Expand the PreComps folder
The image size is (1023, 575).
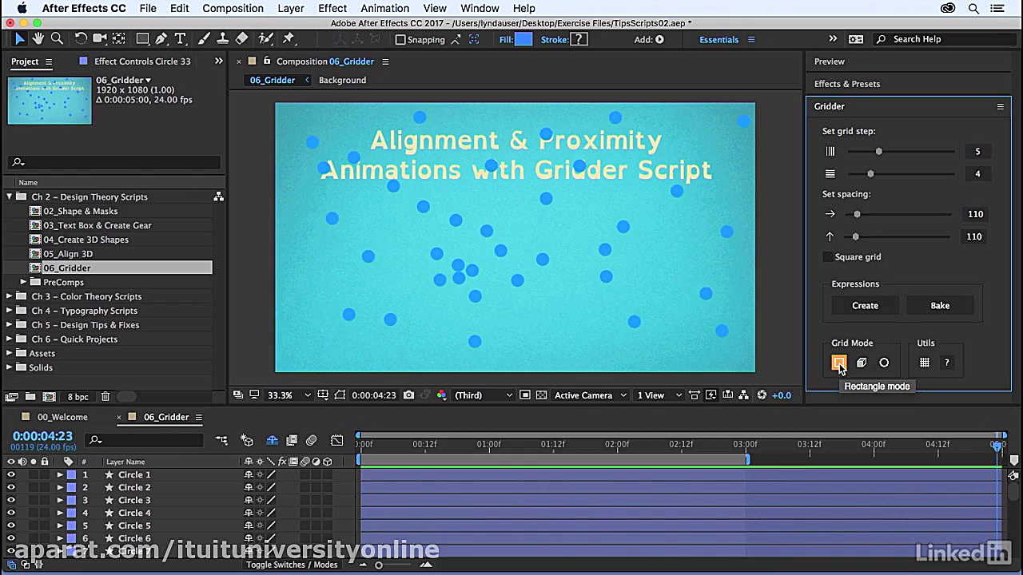[x=23, y=282]
